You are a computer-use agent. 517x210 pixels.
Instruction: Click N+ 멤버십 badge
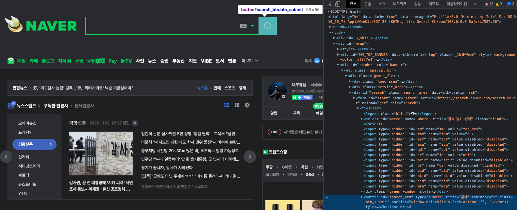302,98
